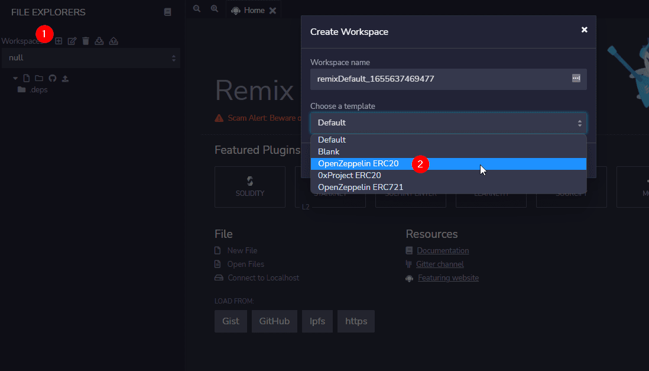Load from Ipfs button
The height and width of the screenshot is (371, 649).
pyautogui.click(x=317, y=321)
